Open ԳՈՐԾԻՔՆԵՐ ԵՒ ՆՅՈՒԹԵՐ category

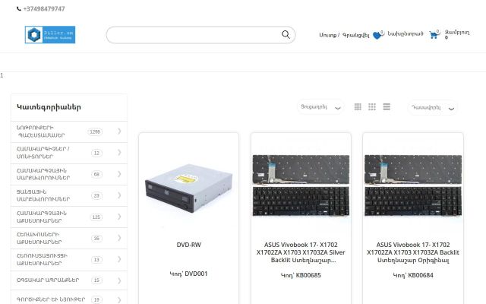(x=51, y=299)
